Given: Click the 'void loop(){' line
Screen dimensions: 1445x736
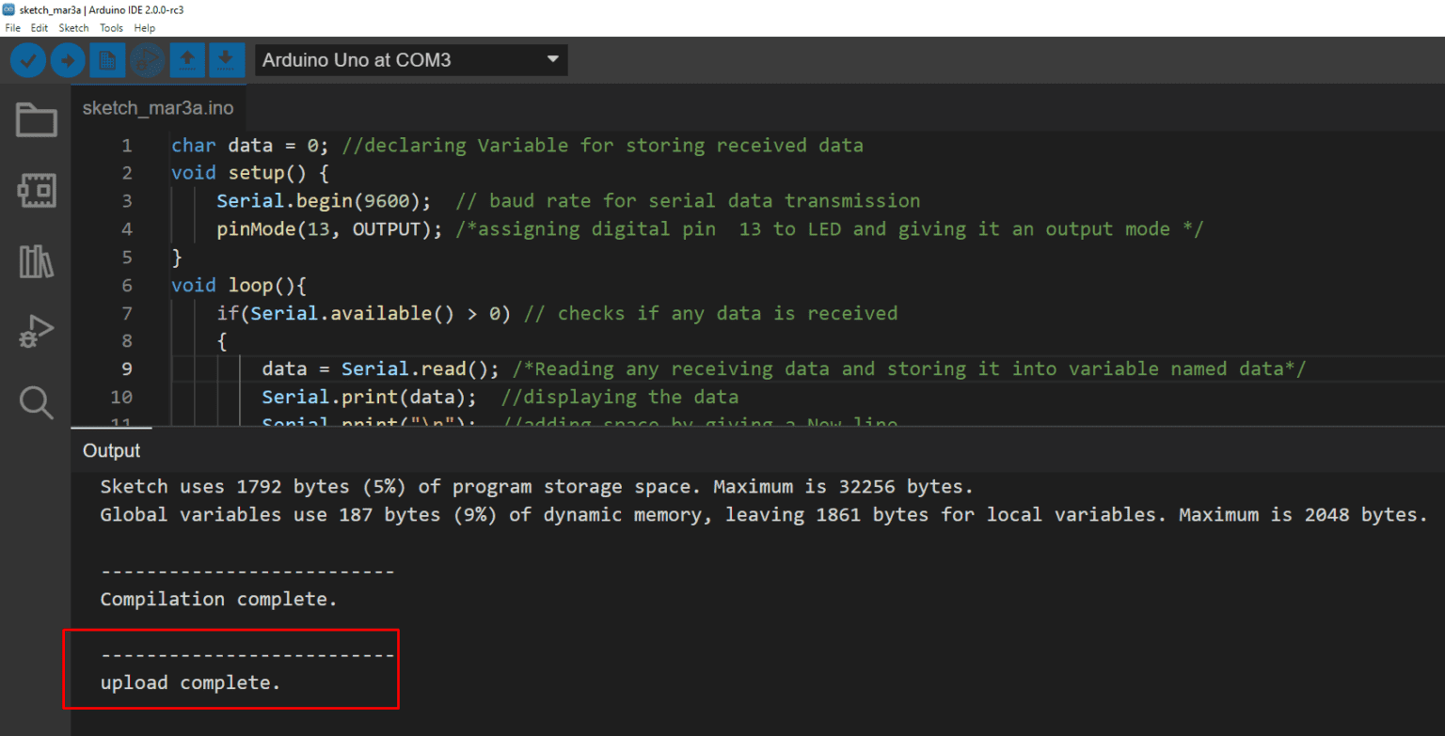Looking at the screenshot, I should click(x=239, y=286).
